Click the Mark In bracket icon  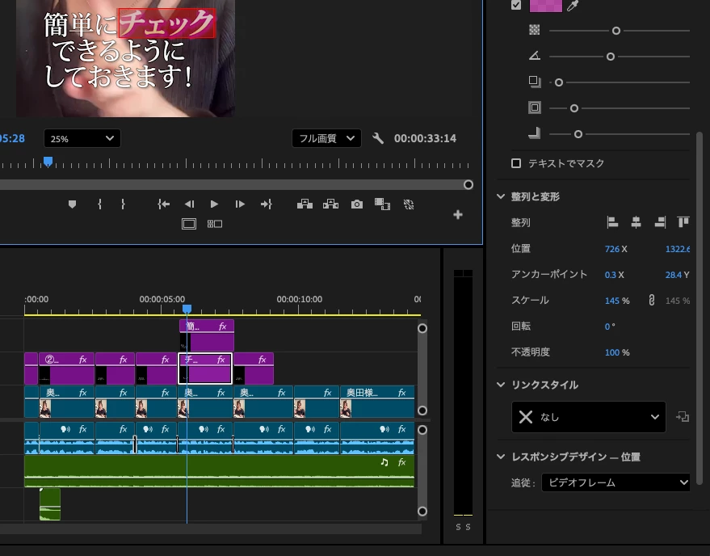point(99,204)
